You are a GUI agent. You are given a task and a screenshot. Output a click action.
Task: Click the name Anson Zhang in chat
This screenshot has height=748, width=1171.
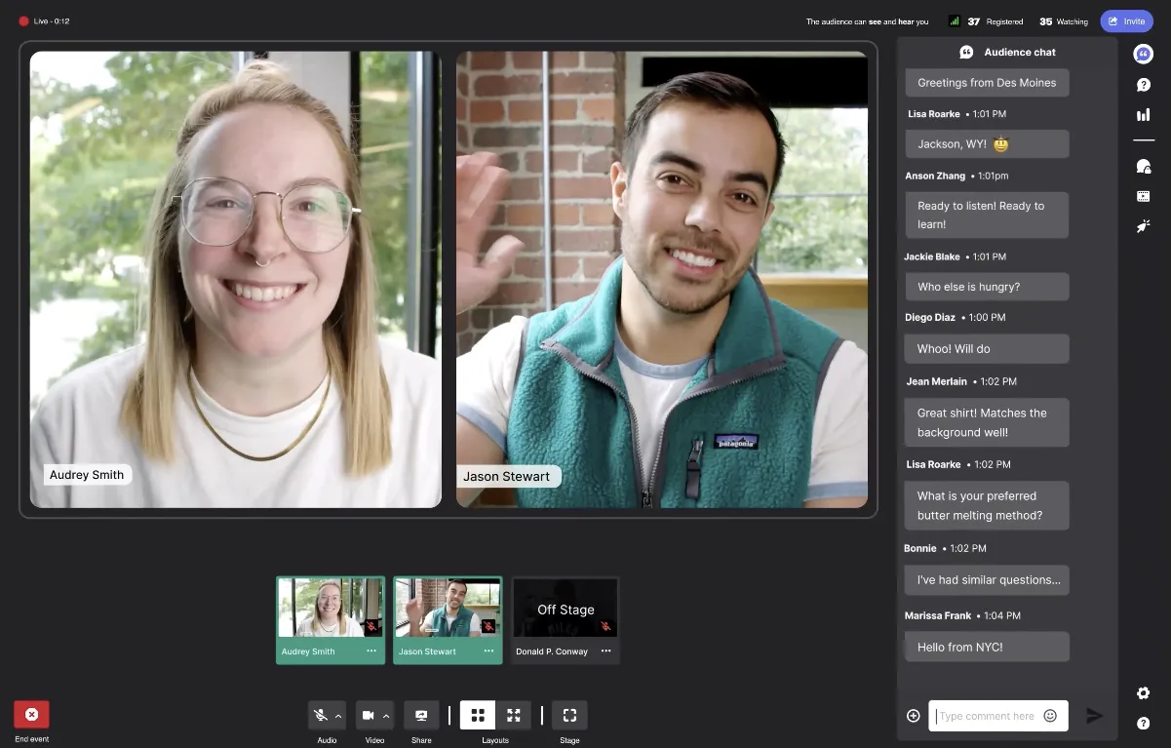point(935,176)
